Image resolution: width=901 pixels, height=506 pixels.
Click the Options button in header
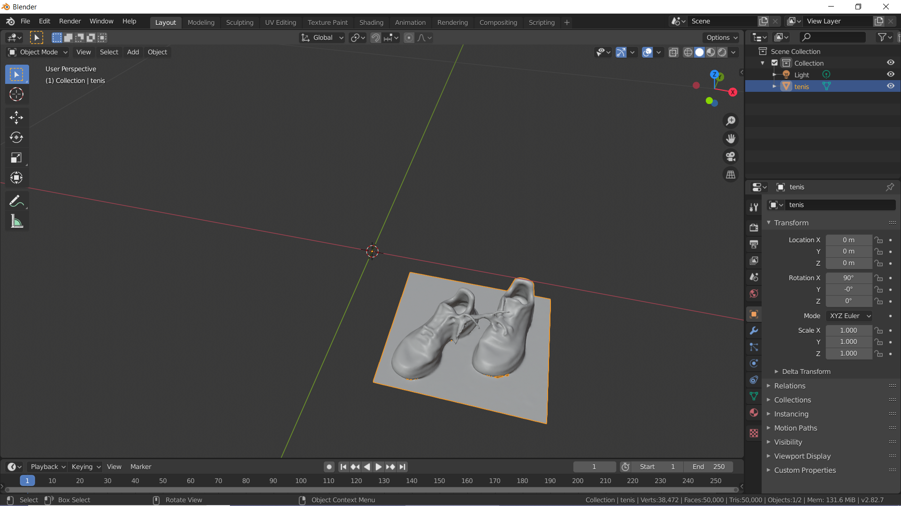click(x=722, y=37)
